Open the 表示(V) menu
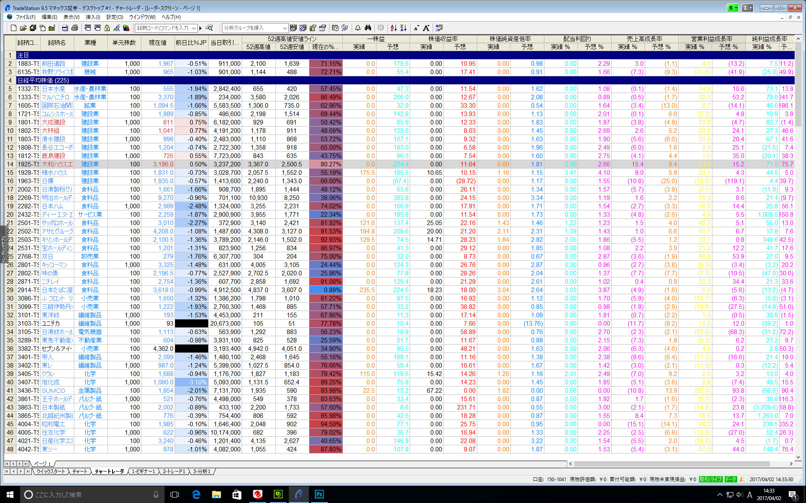 [x=71, y=17]
